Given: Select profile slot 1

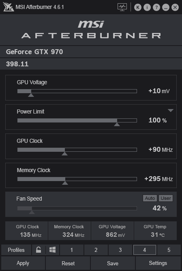Looking at the screenshot, I should click(72, 250).
